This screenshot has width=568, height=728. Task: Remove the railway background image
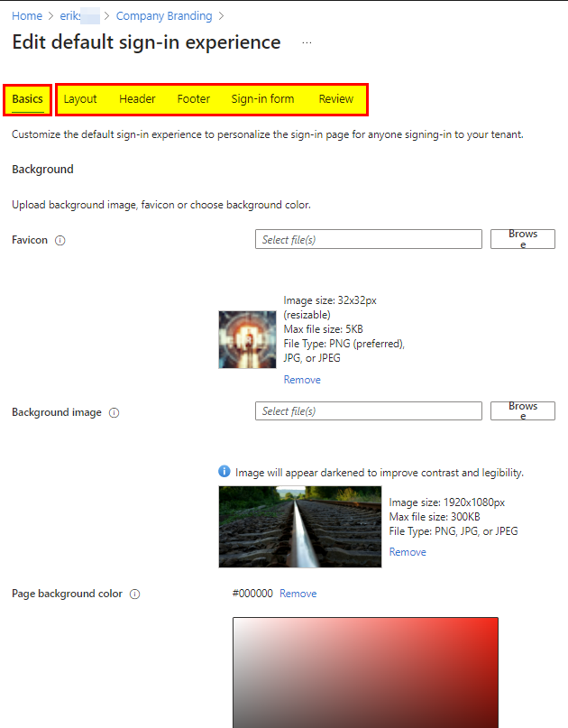tap(408, 552)
